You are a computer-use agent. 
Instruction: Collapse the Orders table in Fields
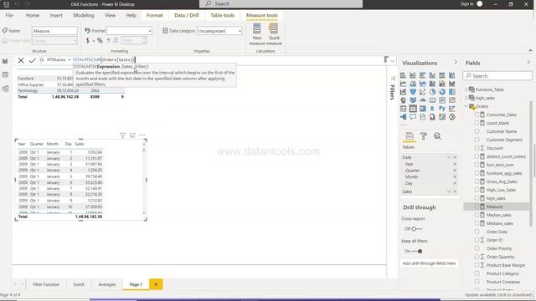466,106
